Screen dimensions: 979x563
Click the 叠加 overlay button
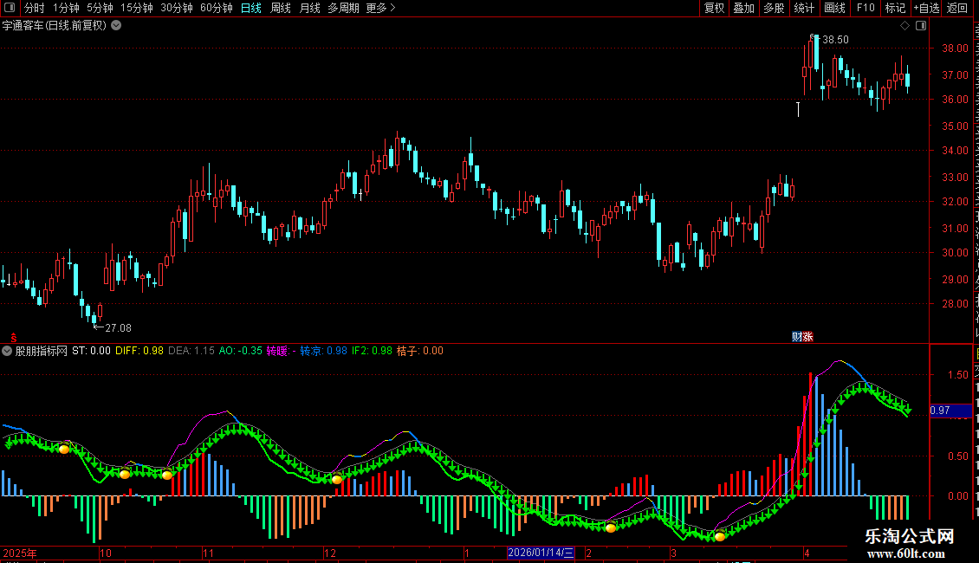point(743,8)
